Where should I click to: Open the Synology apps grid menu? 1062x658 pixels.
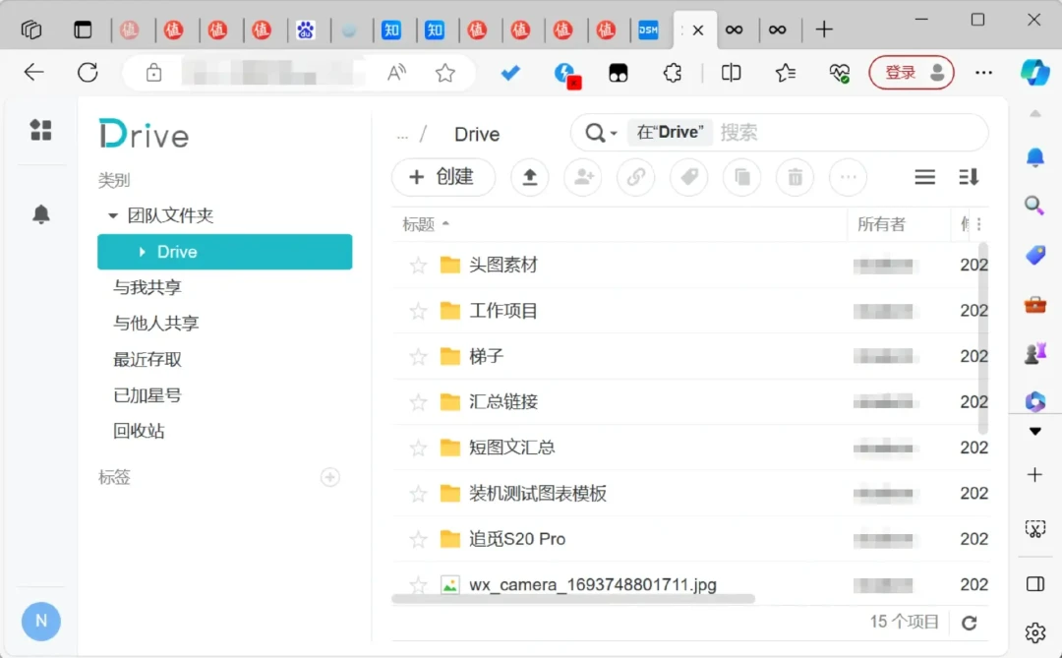[40, 130]
